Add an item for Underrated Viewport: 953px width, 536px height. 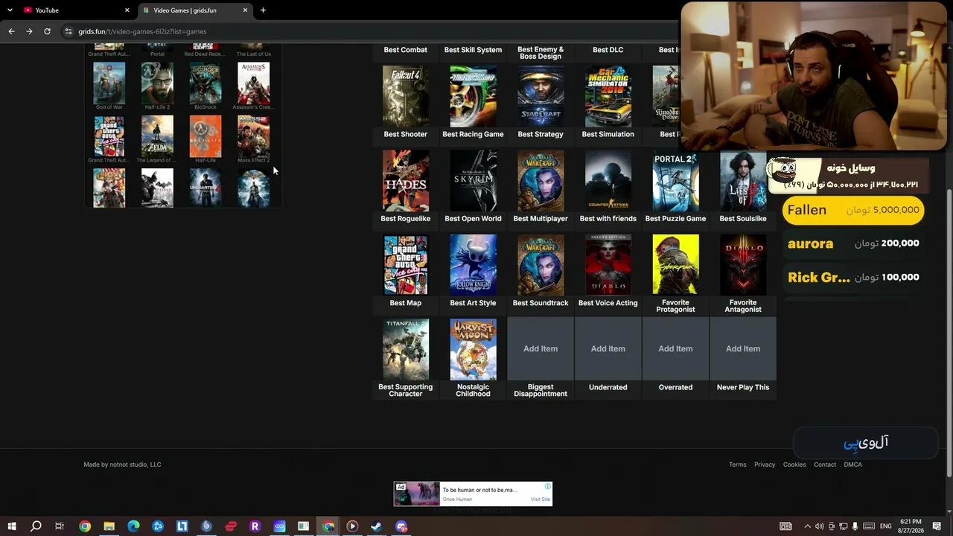tap(608, 348)
